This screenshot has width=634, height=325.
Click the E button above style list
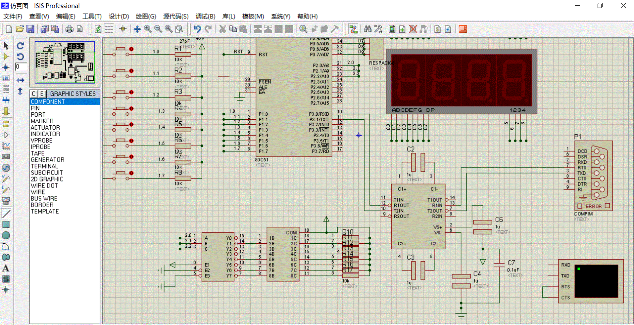[x=42, y=94]
